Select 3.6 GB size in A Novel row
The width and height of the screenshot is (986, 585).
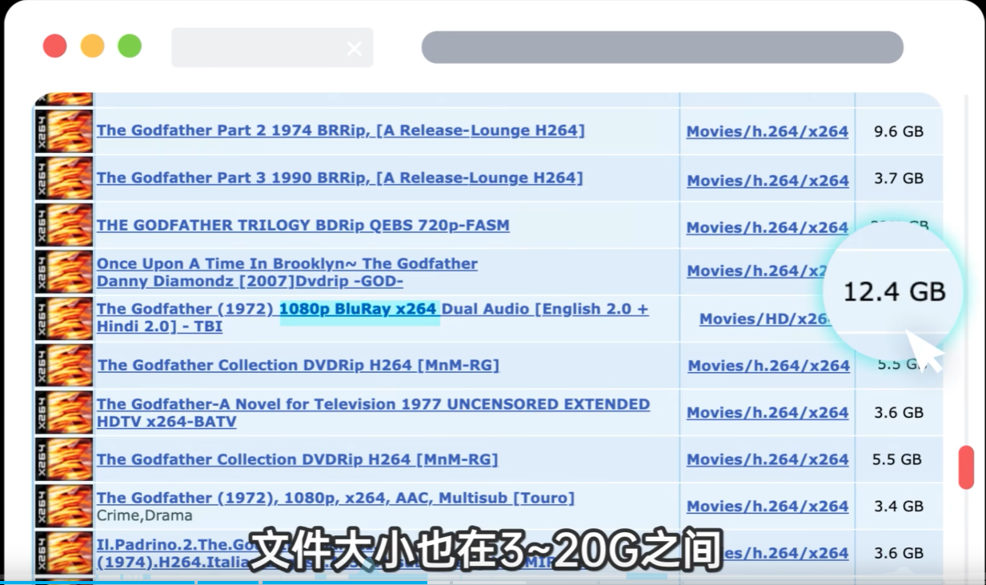(x=899, y=412)
